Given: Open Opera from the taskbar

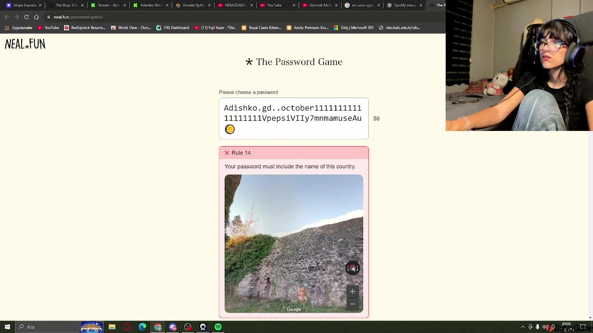Looking at the screenshot, I should click(127, 327).
